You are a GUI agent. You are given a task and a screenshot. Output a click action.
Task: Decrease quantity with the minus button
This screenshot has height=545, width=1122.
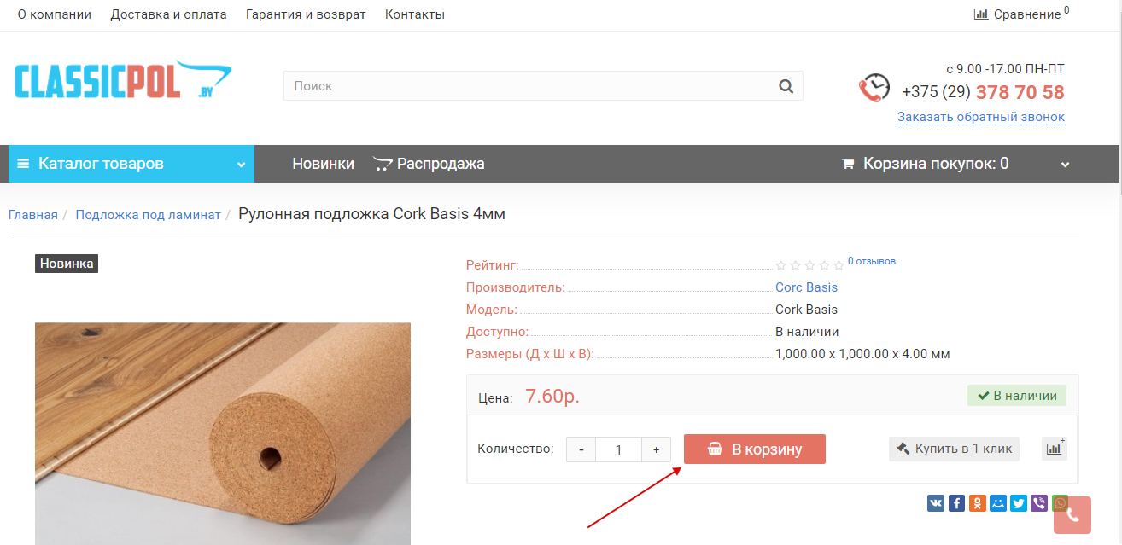(581, 449)
